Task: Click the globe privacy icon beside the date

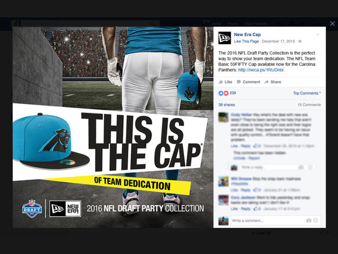Action: click(300, 41)
